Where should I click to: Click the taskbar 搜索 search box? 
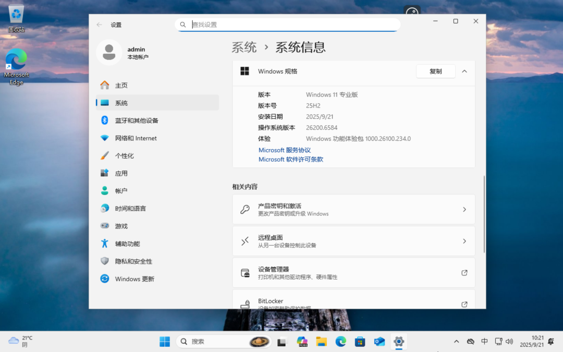(223, 342)
